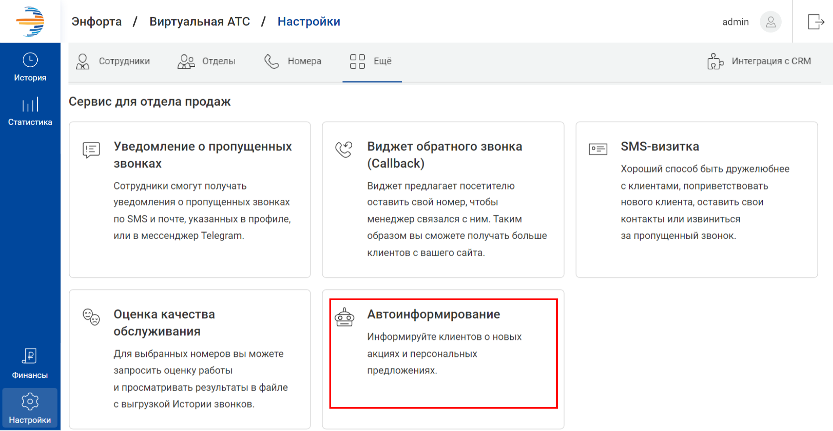Click the missed calls card description text
The image size is (833, 431).
coord(202,211)
